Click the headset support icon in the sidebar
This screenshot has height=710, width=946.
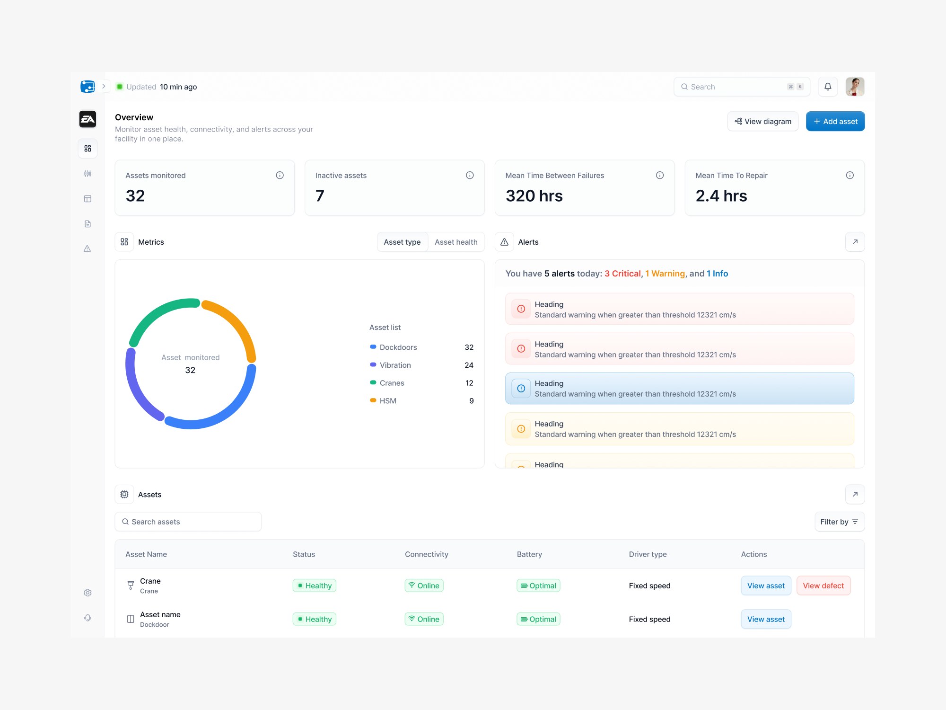click(88, 618)
